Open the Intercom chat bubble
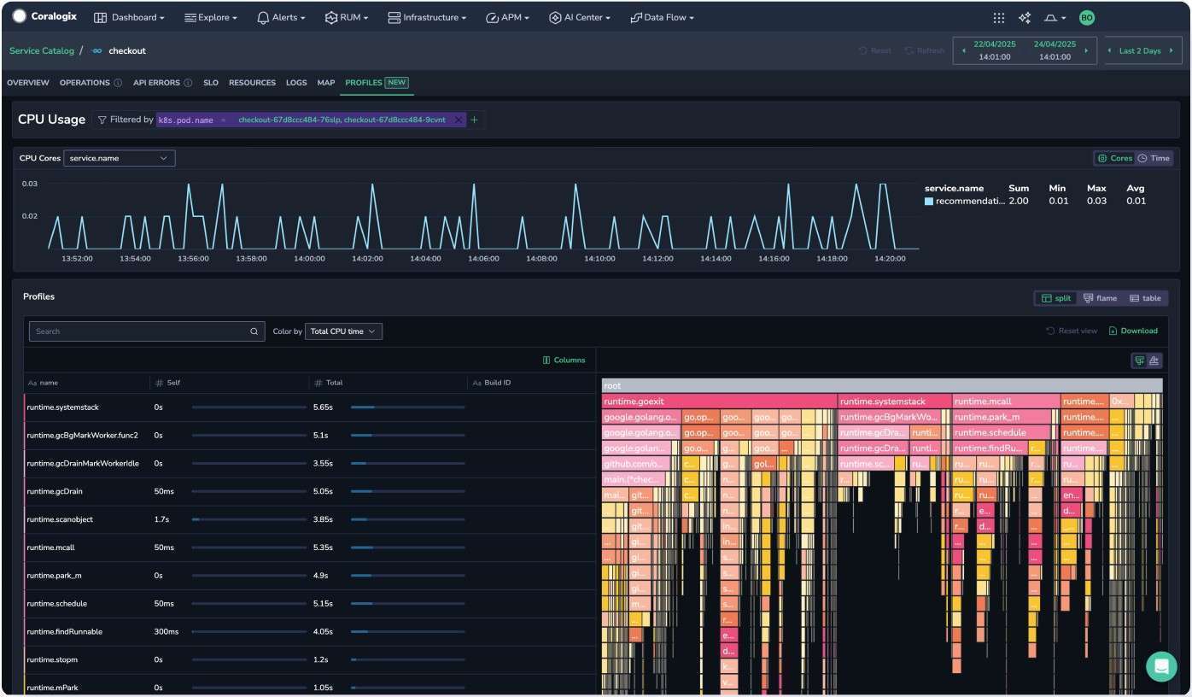This screenshot has width=1192, height=697. tap(1160, 666)
